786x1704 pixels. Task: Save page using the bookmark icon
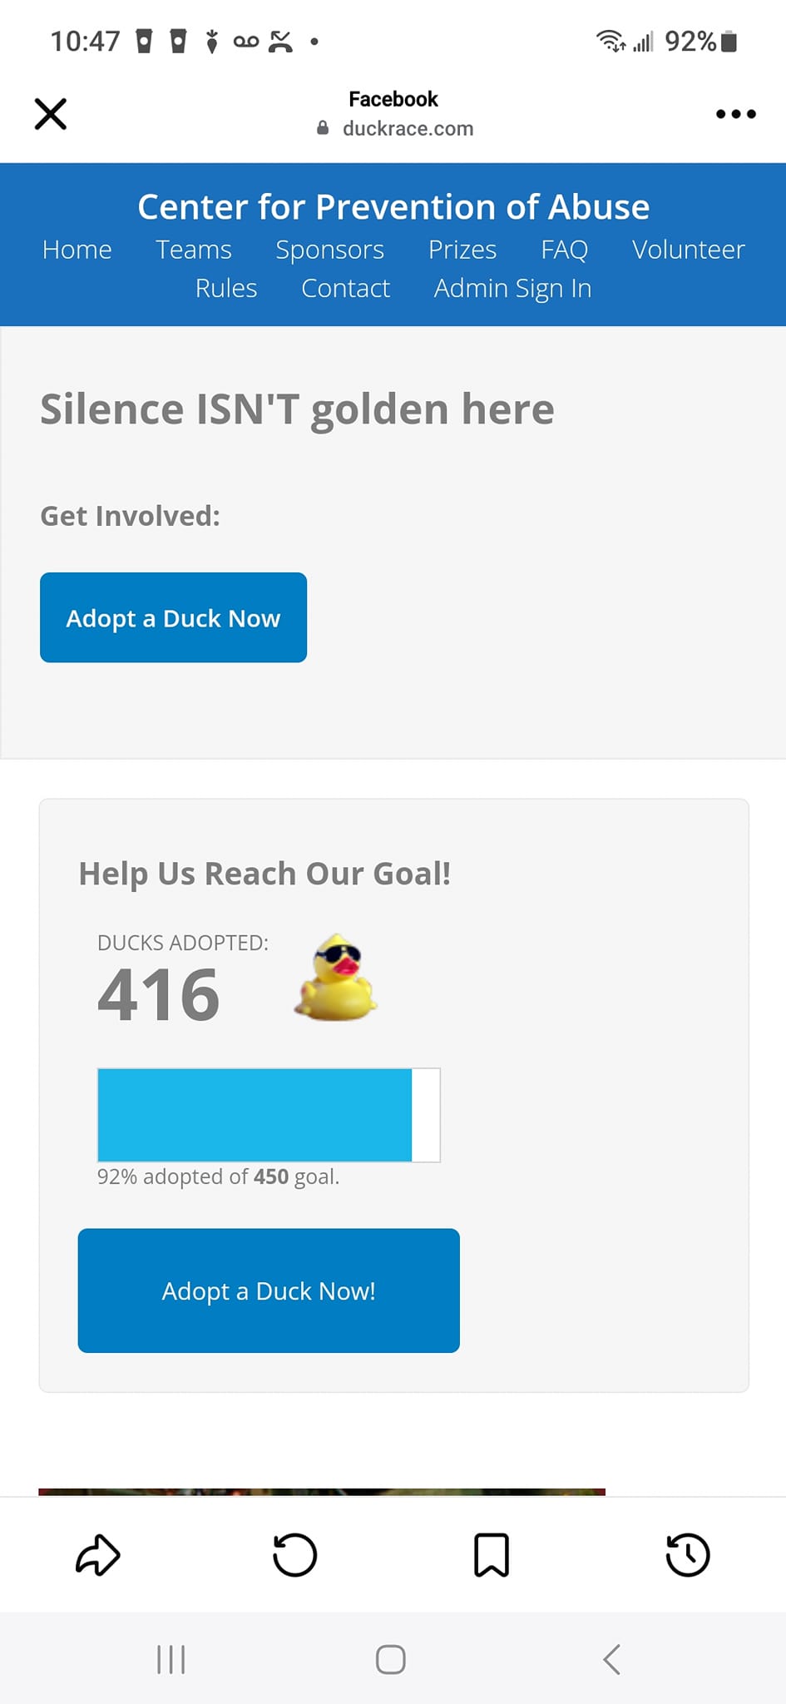click(492, 1555)
